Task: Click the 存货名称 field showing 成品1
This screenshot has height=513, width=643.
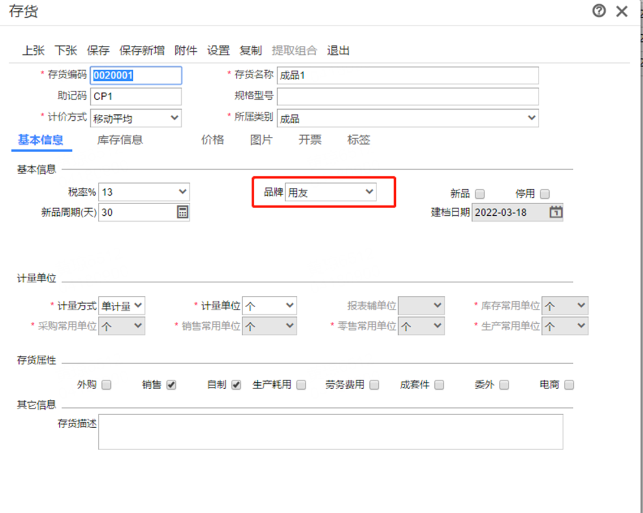Action: pyautogui.click(x=408, y=75)
